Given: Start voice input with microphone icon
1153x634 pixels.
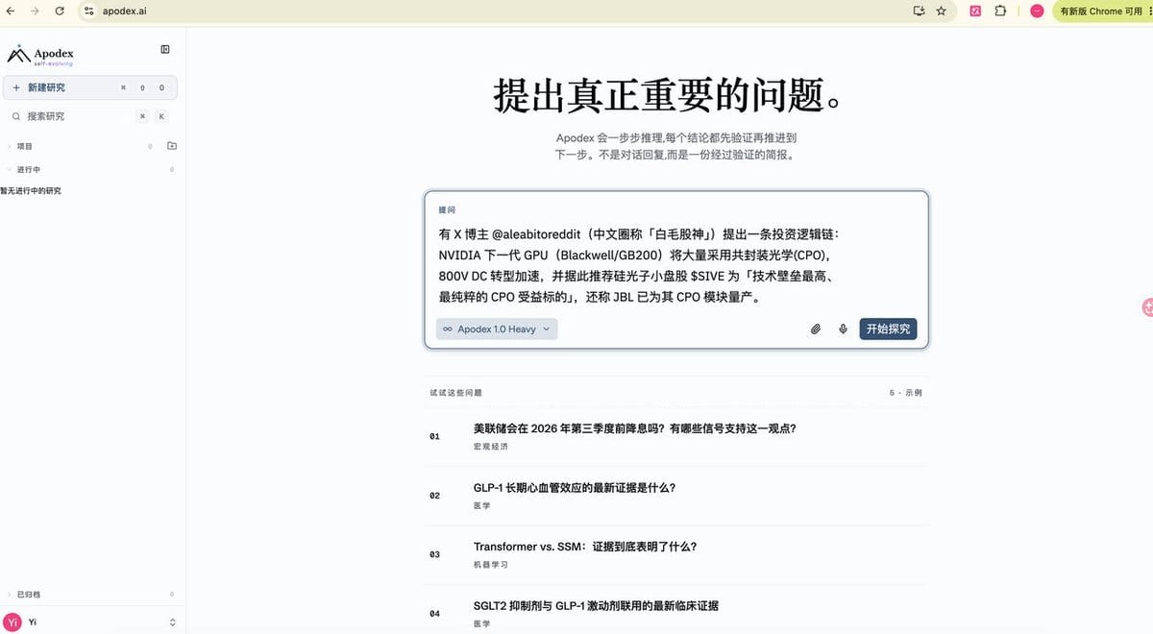Looking at the screenshot, I should [843, 329].
